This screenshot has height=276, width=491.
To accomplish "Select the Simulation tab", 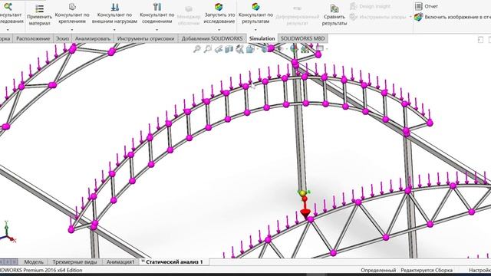I will [x=262, y=38].
